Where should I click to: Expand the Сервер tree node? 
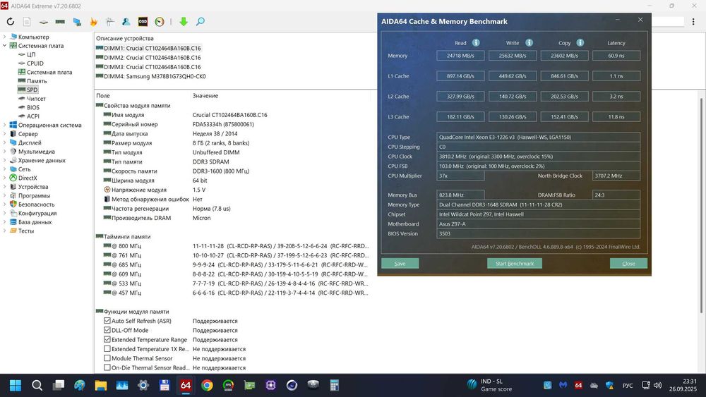4,134
